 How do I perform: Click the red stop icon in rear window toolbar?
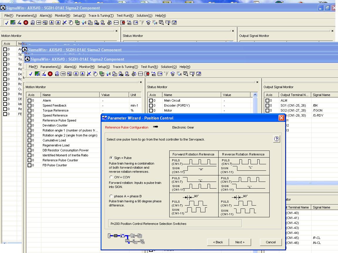(26, 23)
